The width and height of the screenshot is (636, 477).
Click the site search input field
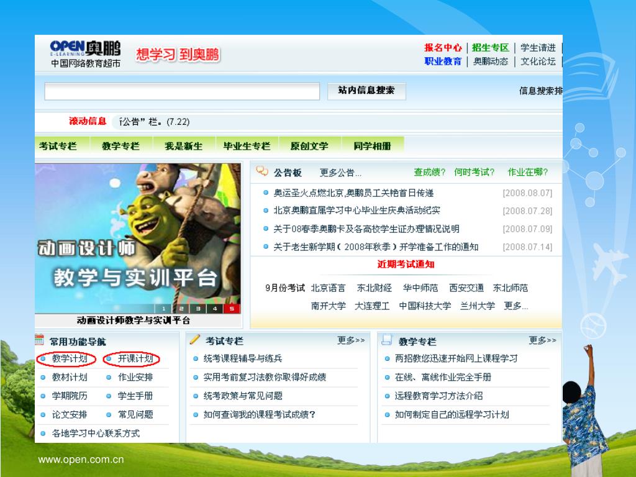pyautogui.click(x=182, y=91)
